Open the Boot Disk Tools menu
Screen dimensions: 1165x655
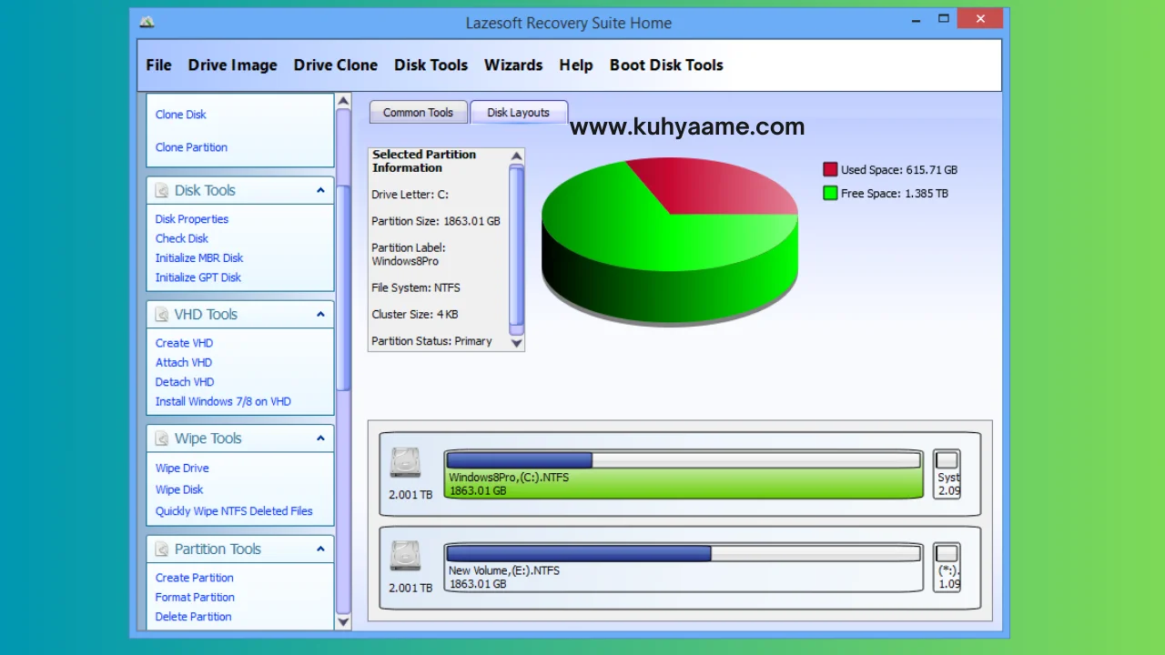(x=666, y=65)
